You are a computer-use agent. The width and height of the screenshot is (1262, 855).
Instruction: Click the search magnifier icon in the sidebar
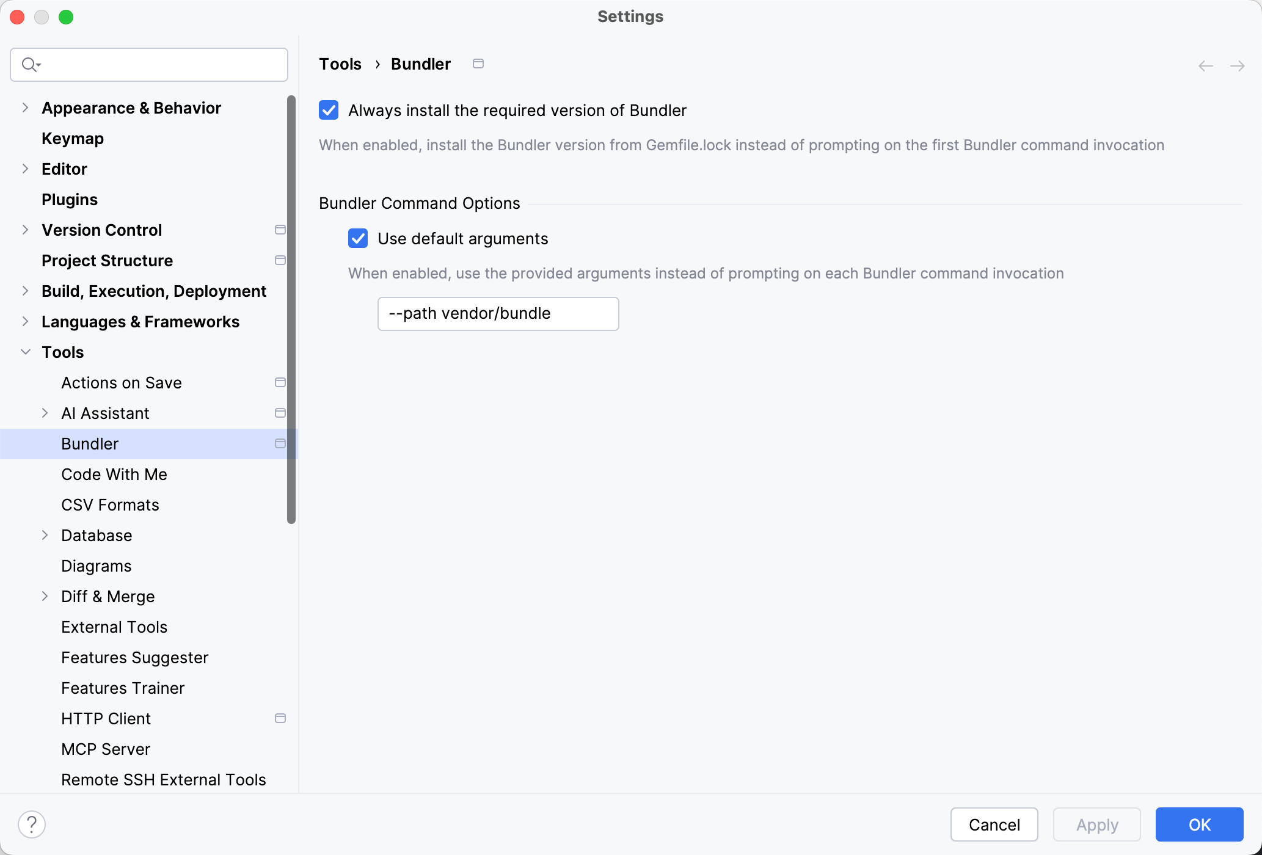31,64
